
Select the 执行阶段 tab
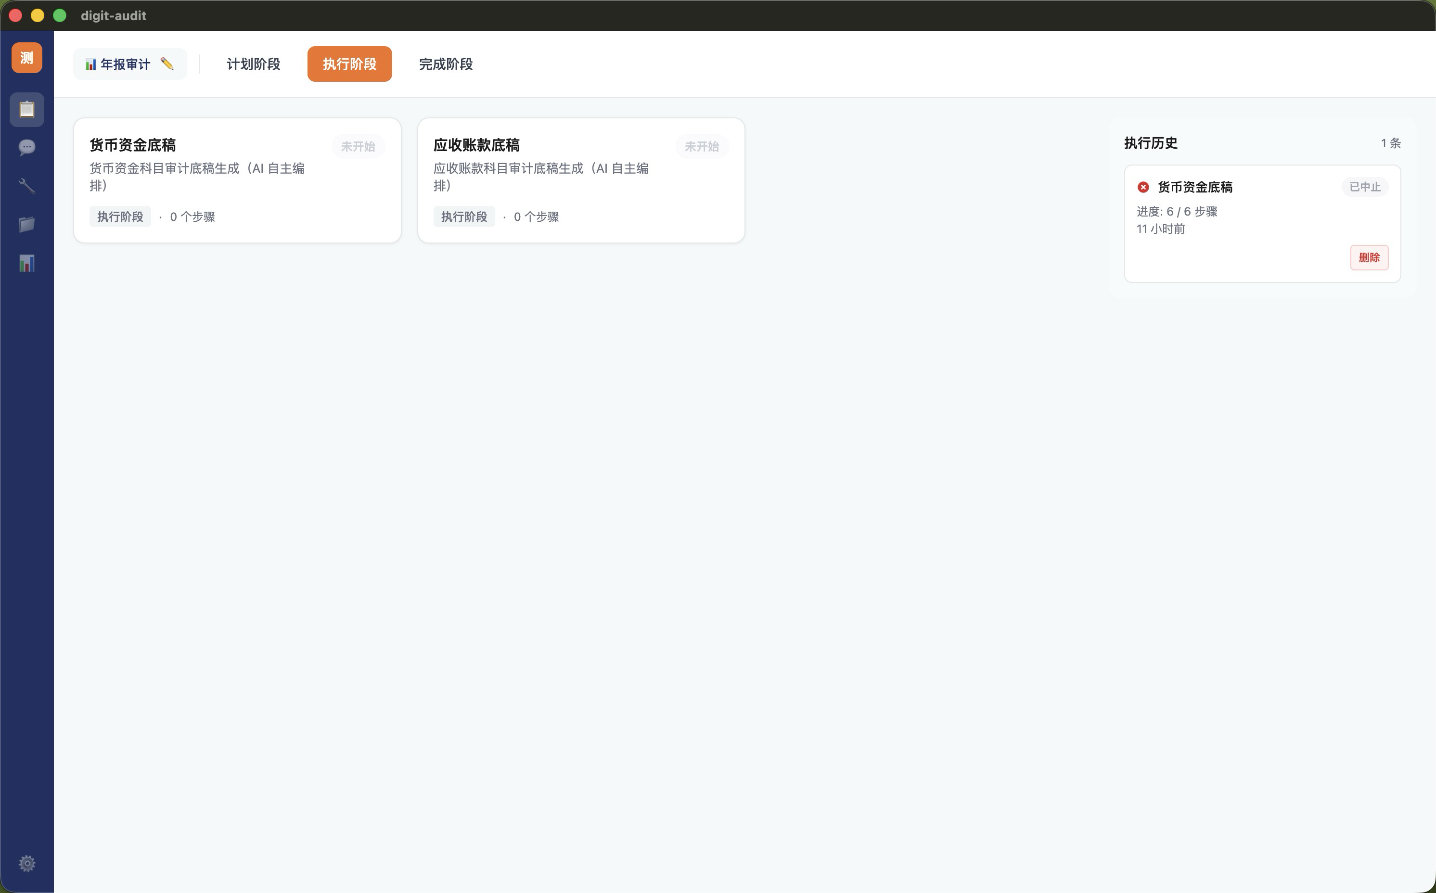click(350, 64)
